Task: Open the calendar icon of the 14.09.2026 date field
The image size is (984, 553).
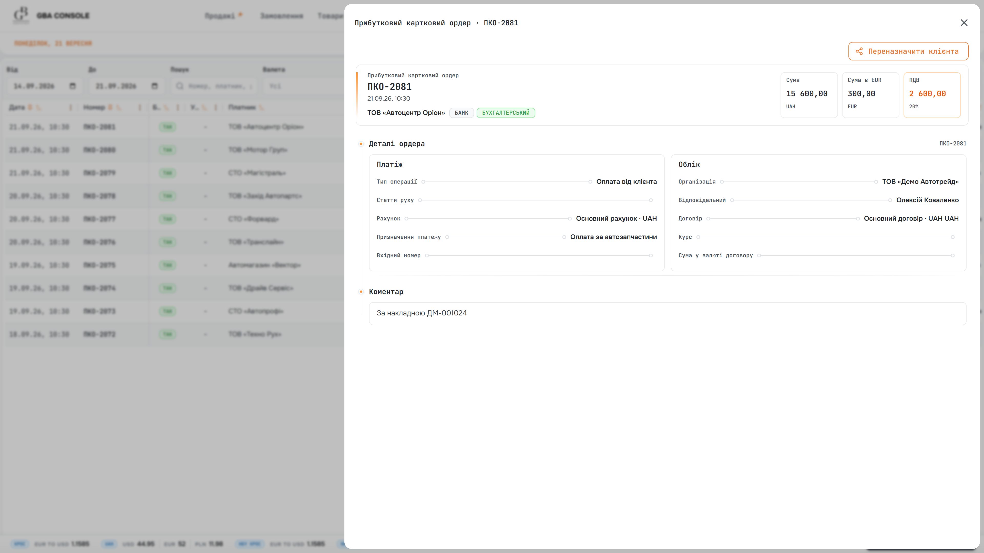Action: 73,86
